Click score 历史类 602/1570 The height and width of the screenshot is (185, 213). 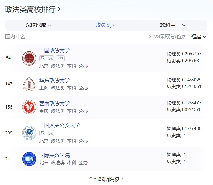[184, 109]
